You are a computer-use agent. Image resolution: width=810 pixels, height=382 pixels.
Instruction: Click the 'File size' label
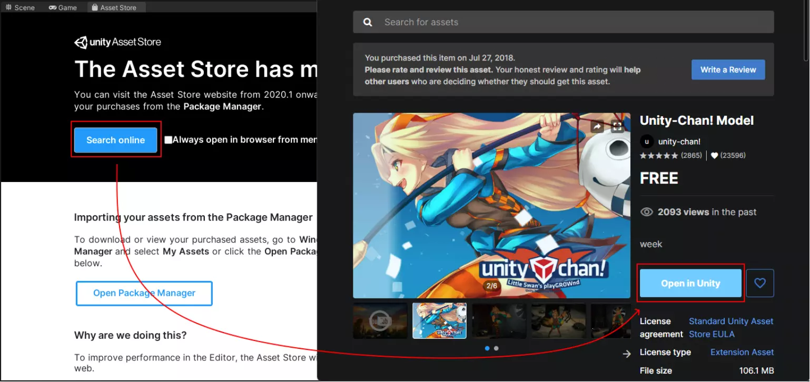[656, 371]
